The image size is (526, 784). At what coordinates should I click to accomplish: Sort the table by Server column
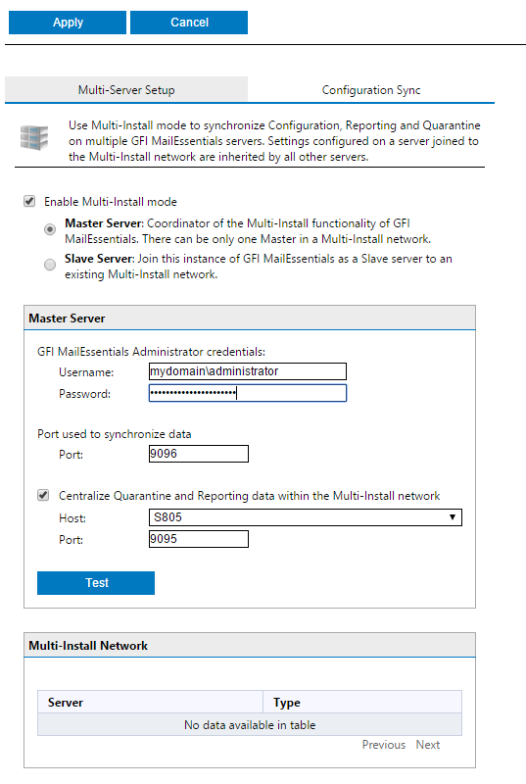click(151, 702)
